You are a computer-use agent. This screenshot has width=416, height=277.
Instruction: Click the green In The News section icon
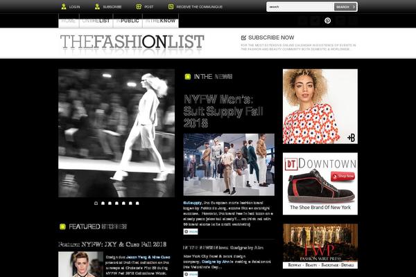[188, 77]
